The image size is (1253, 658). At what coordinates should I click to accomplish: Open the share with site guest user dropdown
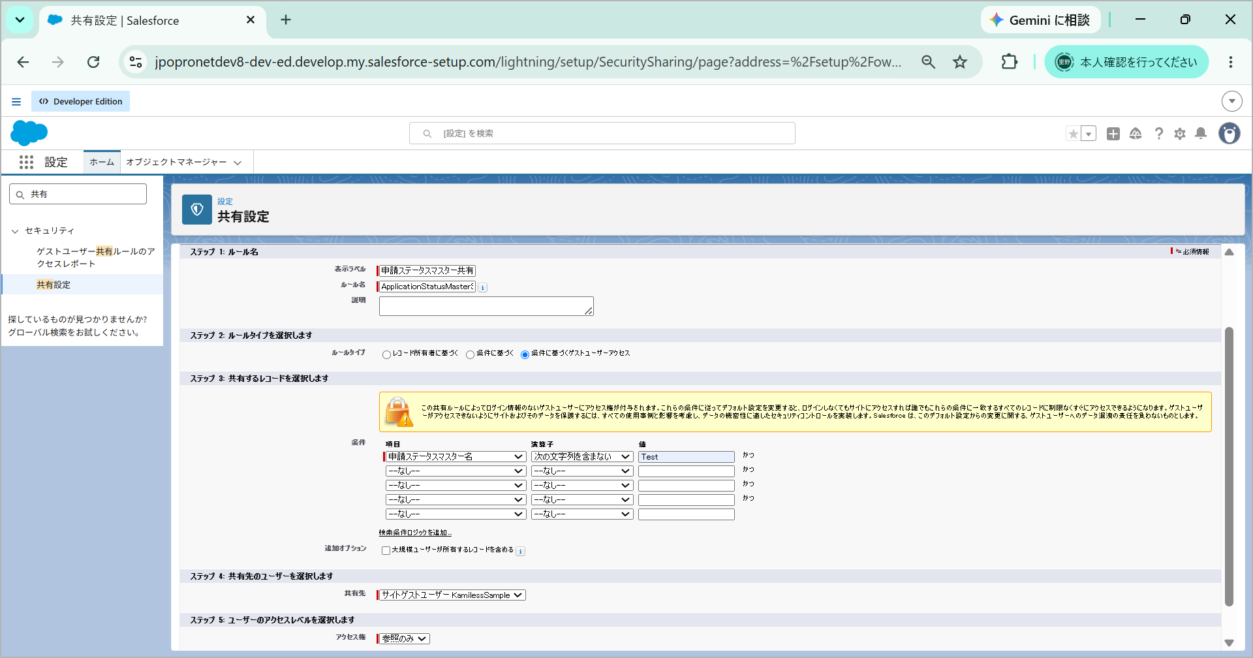pos(452,595)
